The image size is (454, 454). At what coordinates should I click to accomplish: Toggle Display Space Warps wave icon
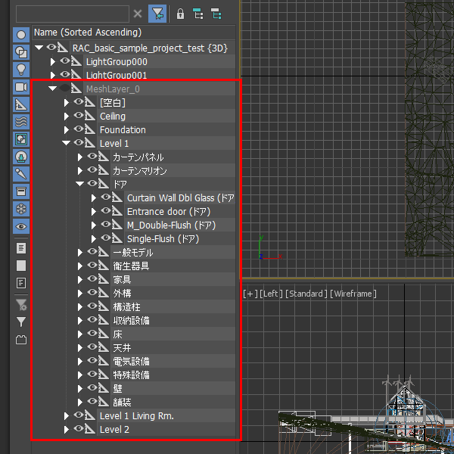point(21,122)
